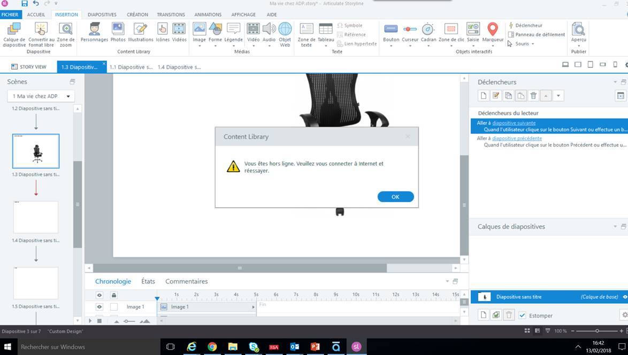Adjust the zoom slider at 100 %
The height and width of the screenshot is (355, 628).
[597, 331]
